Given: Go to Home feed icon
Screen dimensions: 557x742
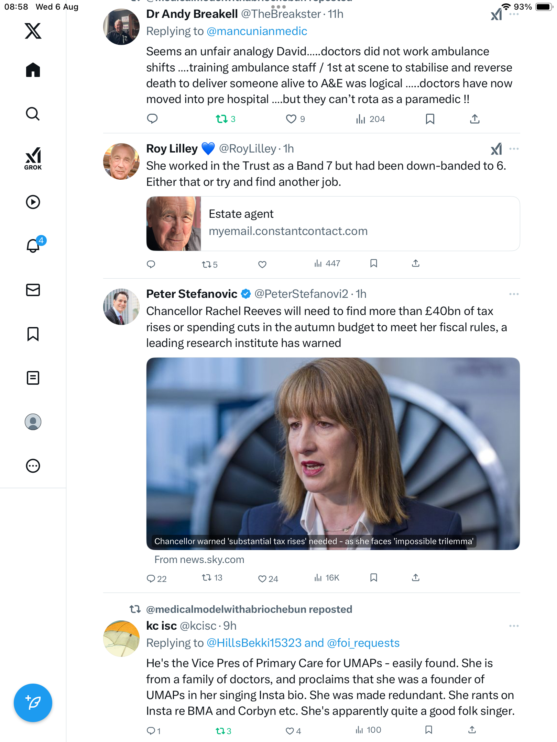Looking at the screenshot, I should (33, 70).
